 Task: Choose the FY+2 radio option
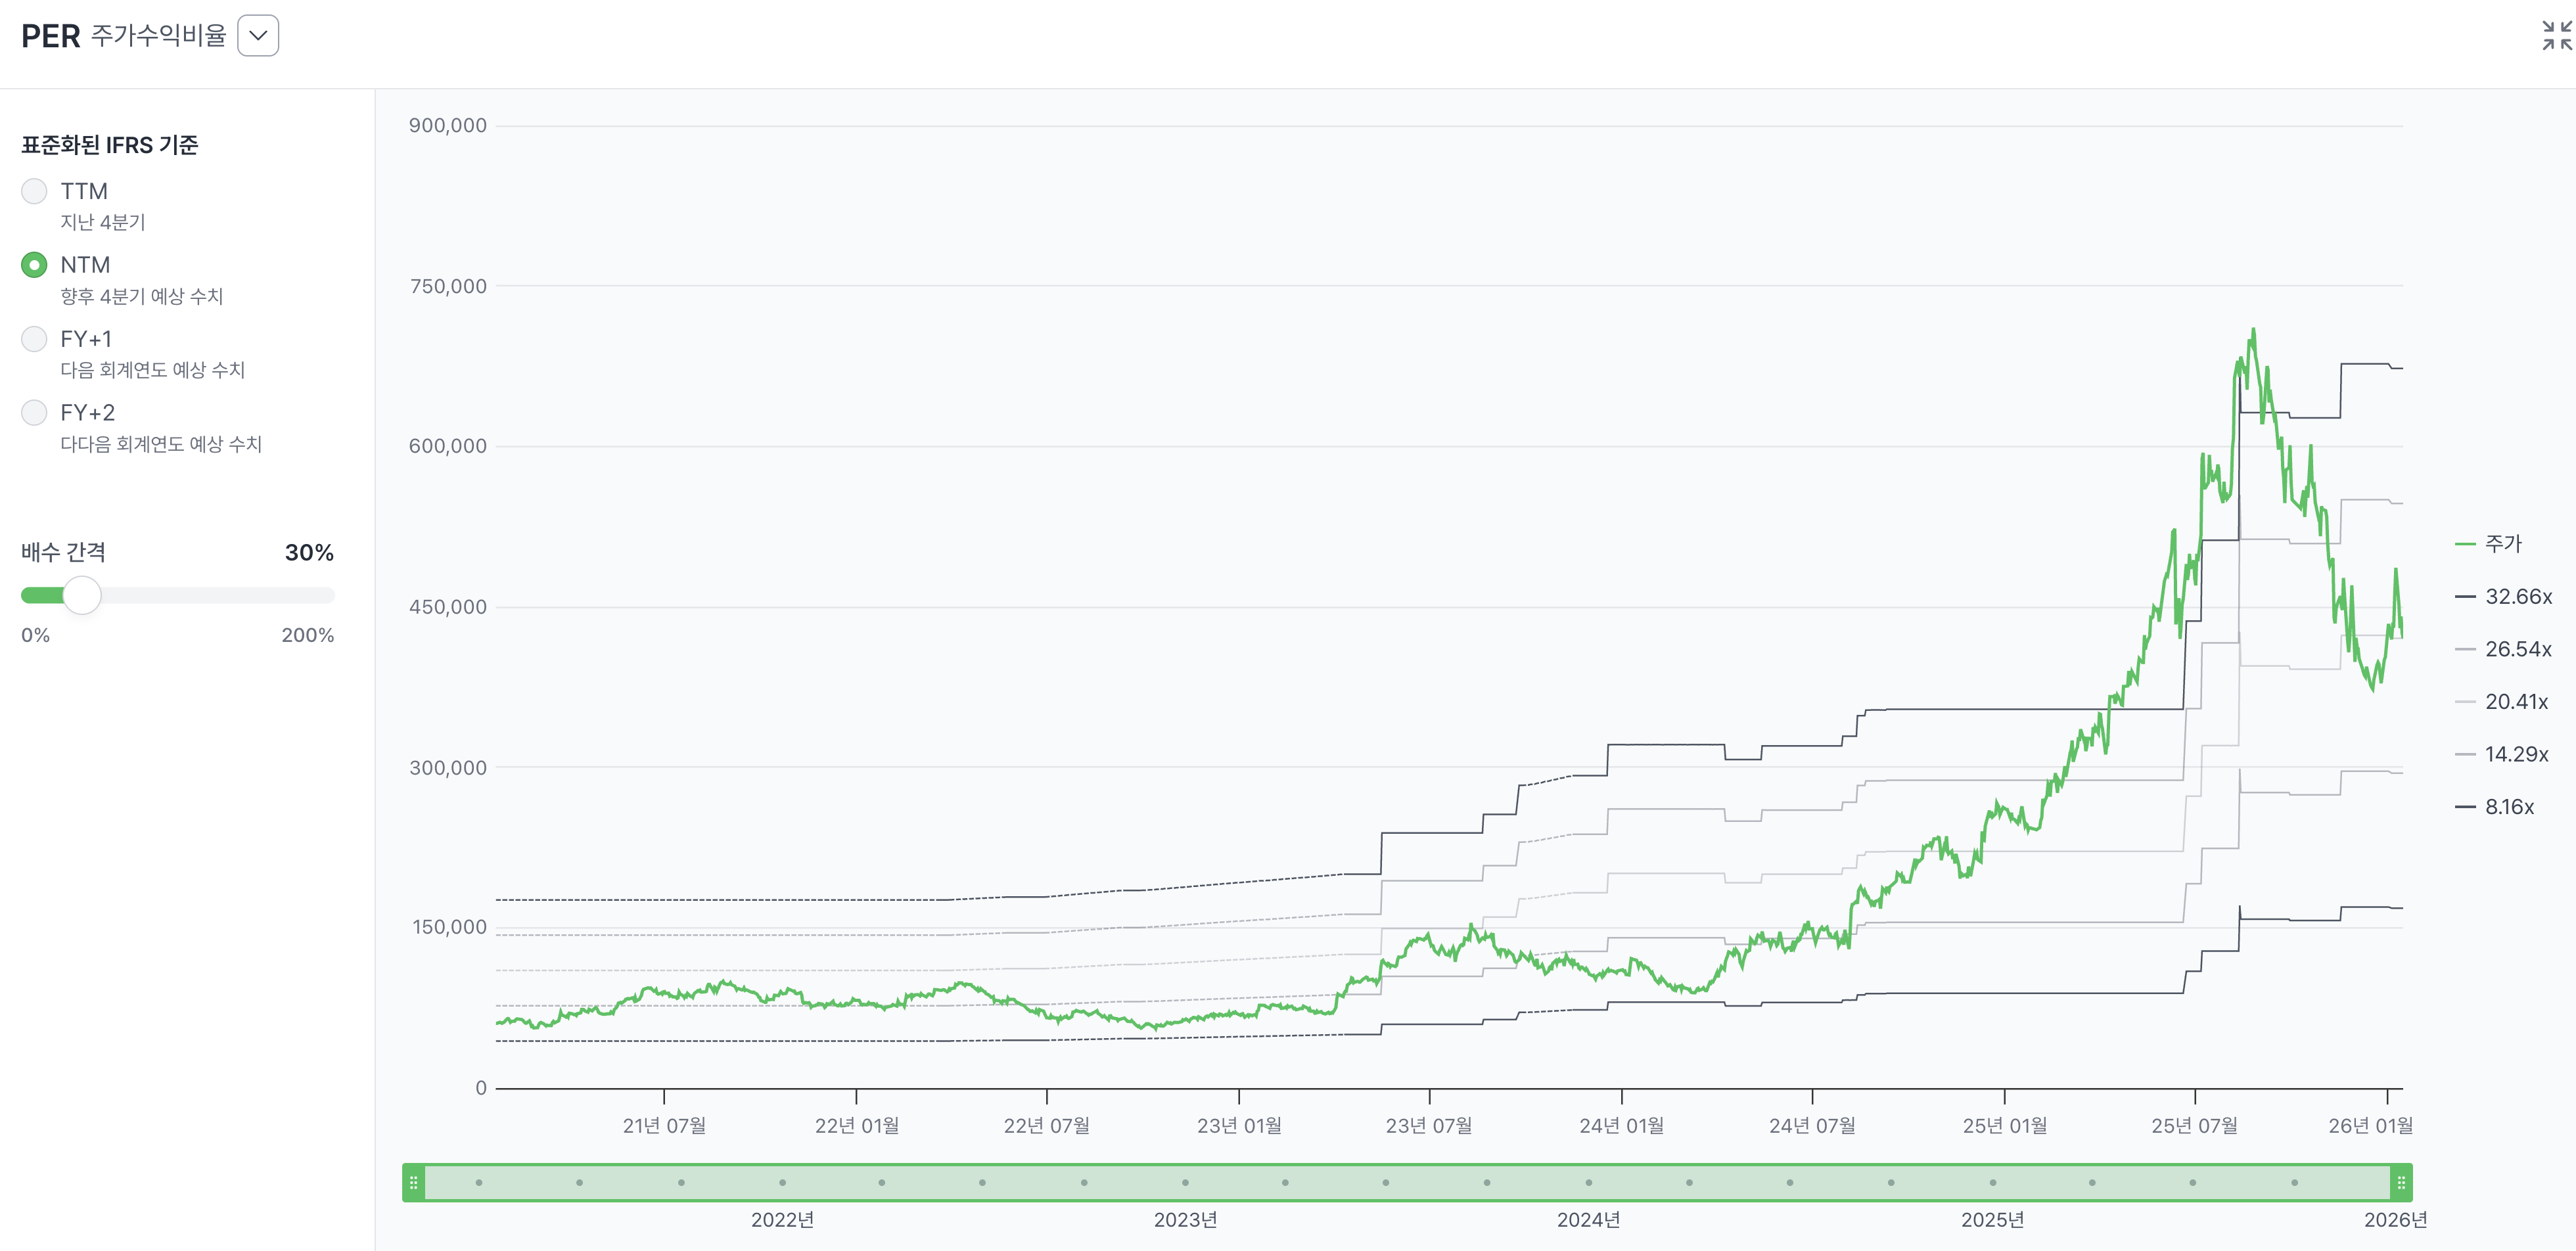(34, 413)
